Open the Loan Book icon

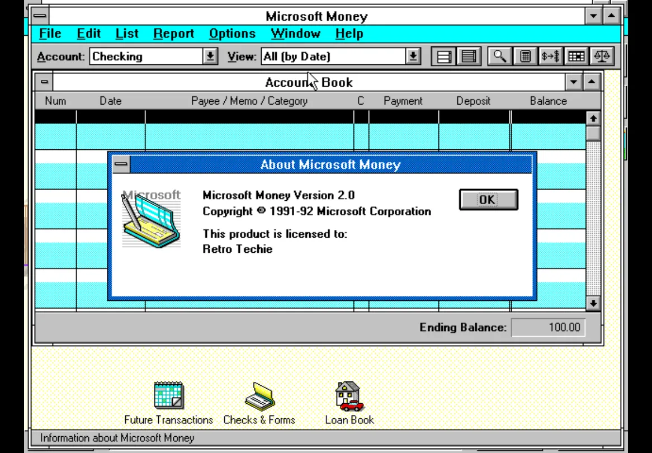[x=349, y=403]
